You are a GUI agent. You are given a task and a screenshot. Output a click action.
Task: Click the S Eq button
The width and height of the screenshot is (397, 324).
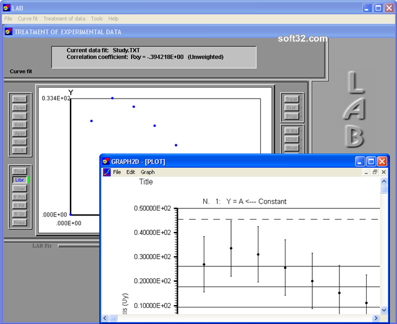tap(292, 131)
